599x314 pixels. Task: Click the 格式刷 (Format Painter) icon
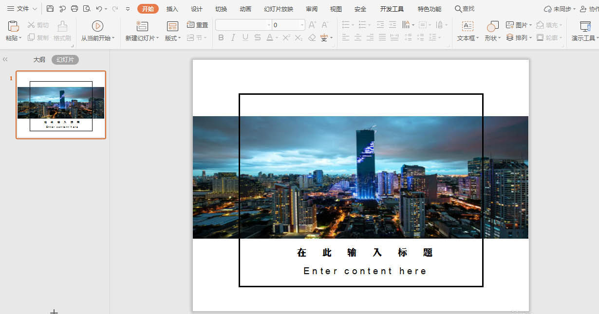[x=61, y=30]
